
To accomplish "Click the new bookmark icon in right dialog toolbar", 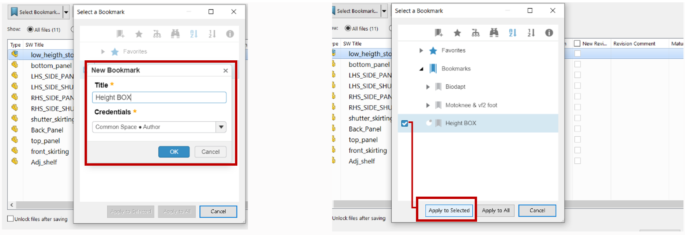I will (439, 33).
